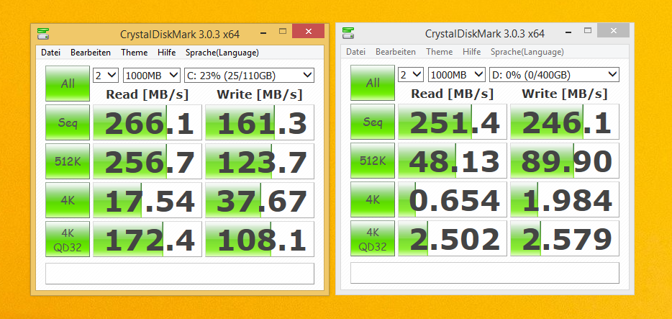Click Seq write value 161.3
Screen dimensions: 672x319
click(260, 122)
